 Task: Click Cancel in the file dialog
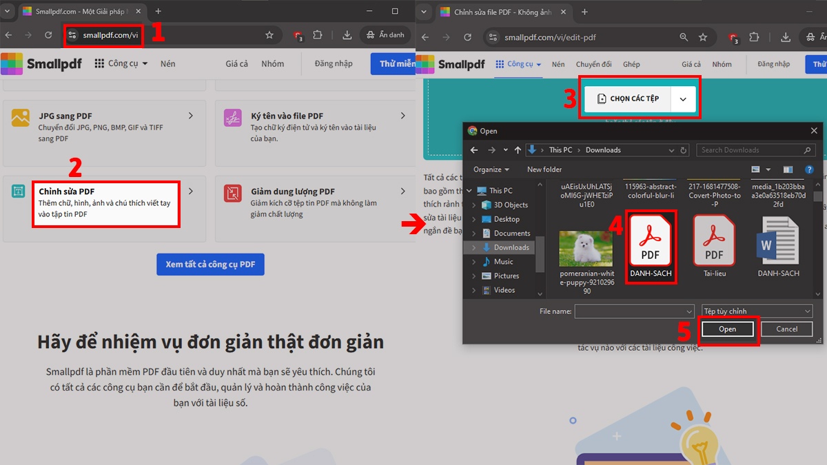tap(786, 329)
